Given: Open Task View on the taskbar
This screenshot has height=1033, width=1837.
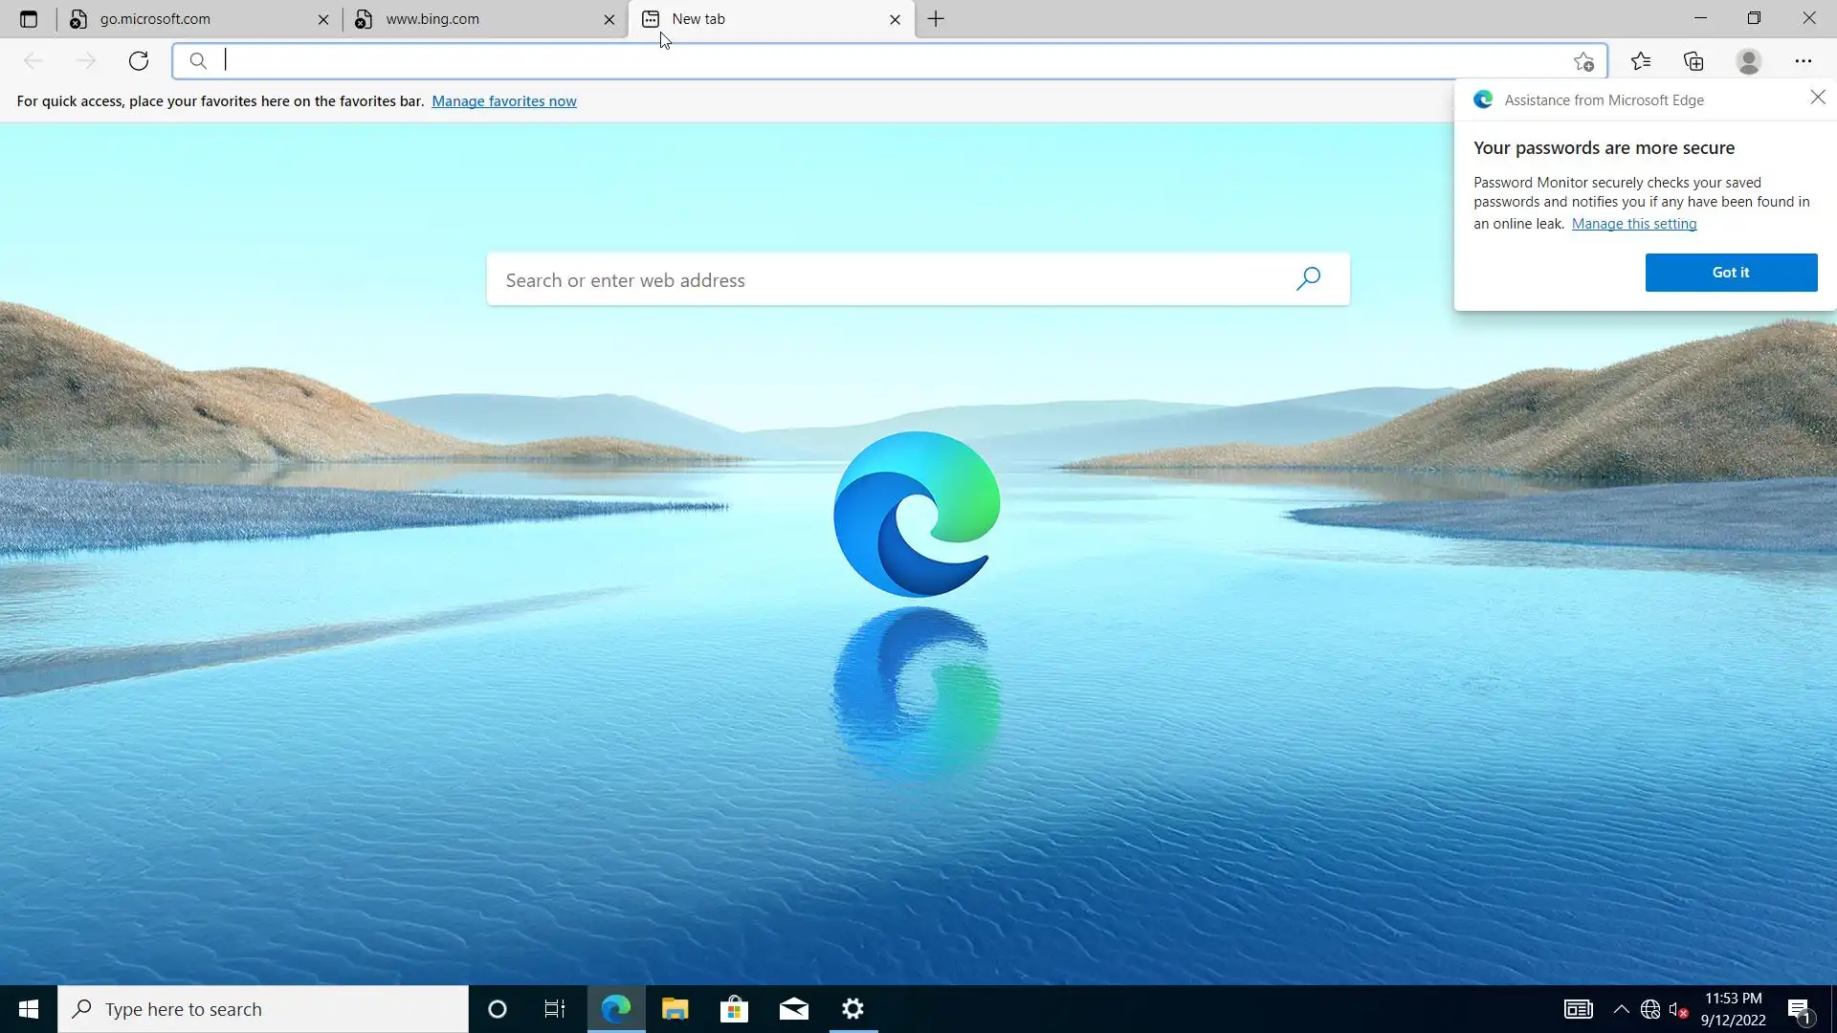Looking at the screenshot, I should (x=555, y=1009).
